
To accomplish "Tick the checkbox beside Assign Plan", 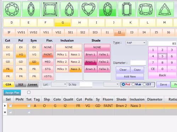I will [x=29, y=93].
